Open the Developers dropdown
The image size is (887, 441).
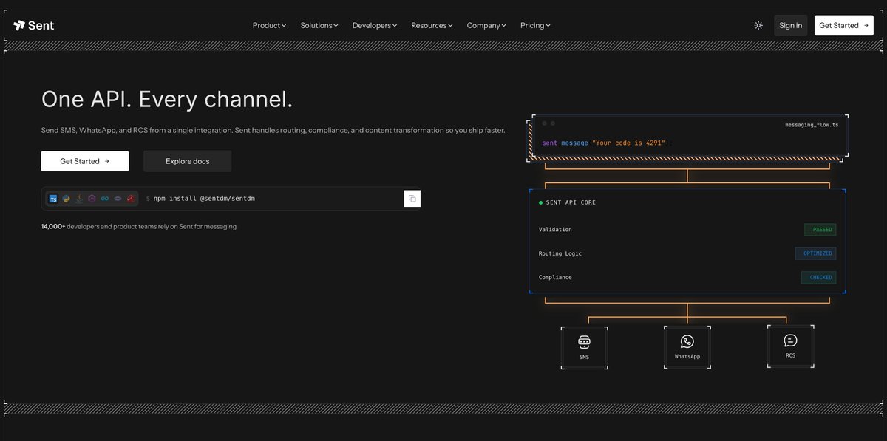(x=375, y=25)
